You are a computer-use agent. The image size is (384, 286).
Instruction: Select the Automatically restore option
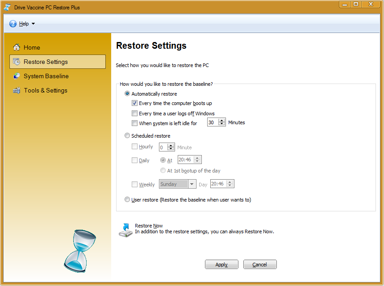click(x=127, y=93)
